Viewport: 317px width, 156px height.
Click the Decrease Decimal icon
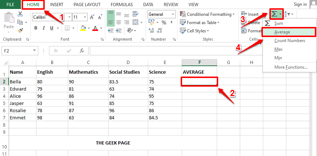(159, 31)
